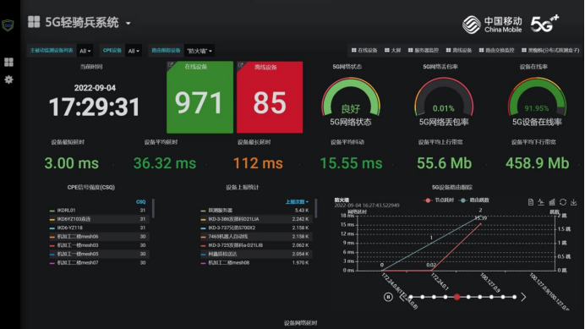
Task: Toggle the red 节点延时 legend series
Action: pos(439,200)
